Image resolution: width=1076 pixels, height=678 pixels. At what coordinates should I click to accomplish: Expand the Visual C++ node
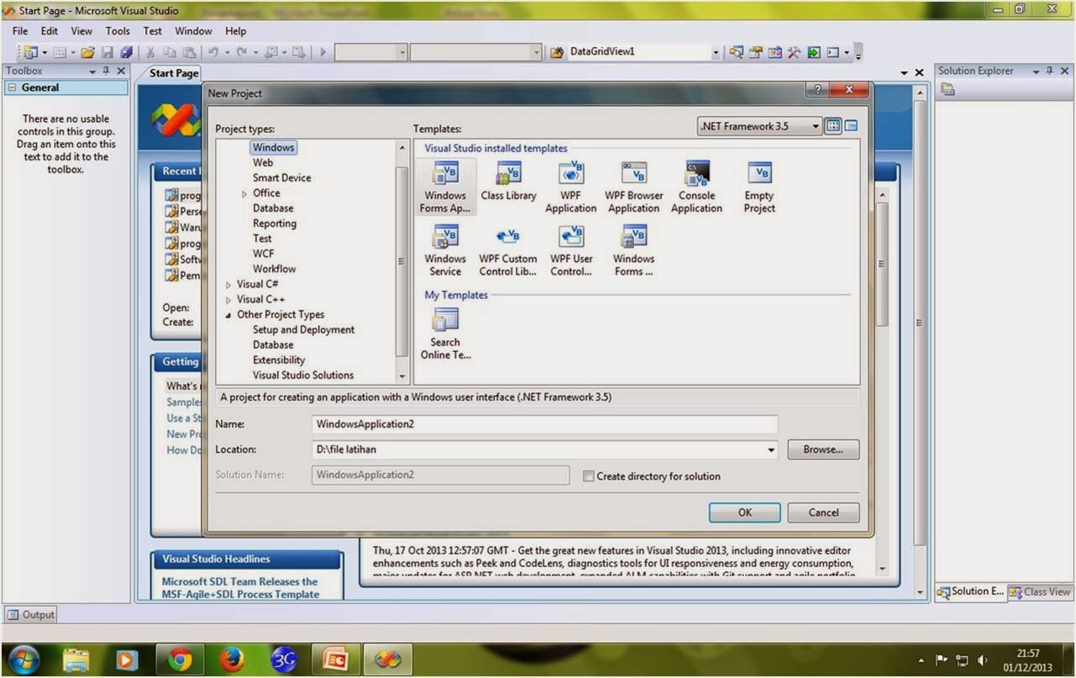pos(228,300)
